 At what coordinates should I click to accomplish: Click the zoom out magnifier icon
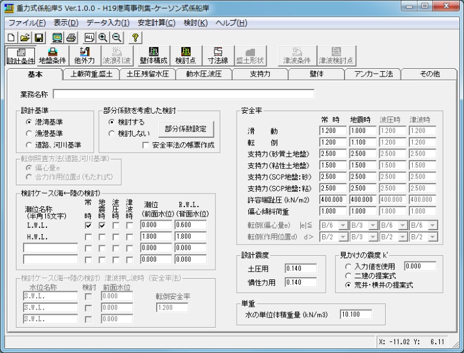[116, 38]
